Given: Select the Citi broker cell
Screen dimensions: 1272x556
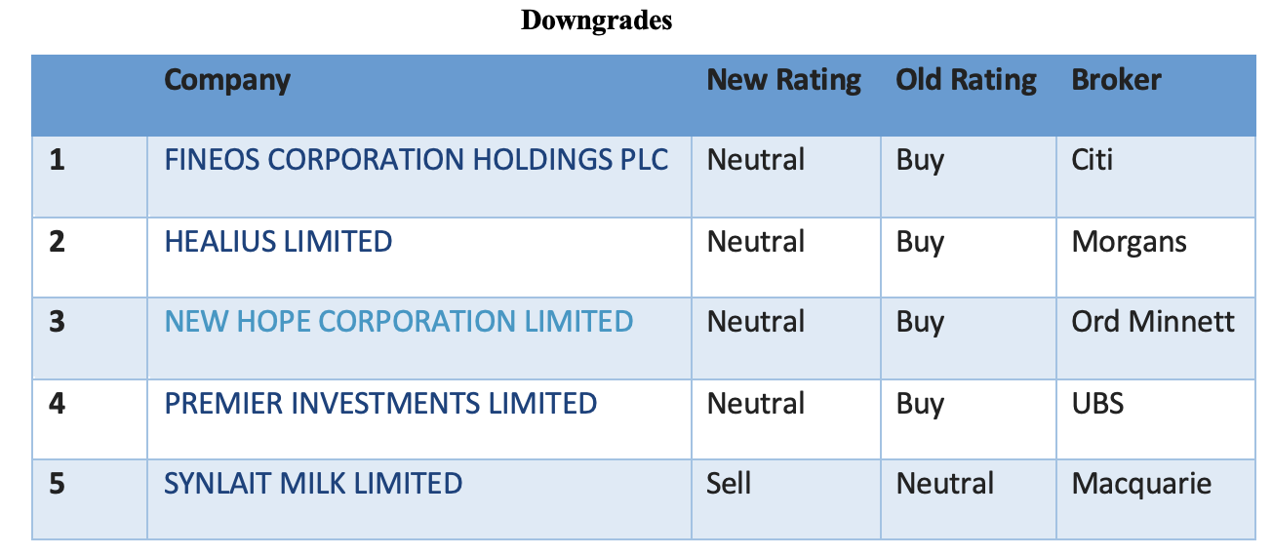Looking at the screenshot, I should (1092, 160).
